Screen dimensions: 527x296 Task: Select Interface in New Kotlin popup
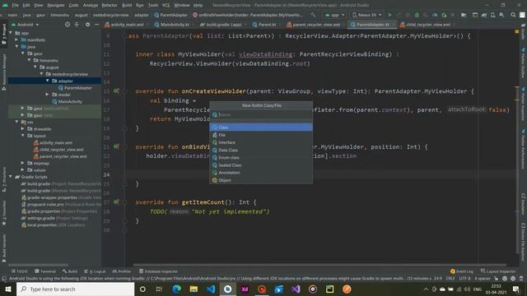pos(261,142)
